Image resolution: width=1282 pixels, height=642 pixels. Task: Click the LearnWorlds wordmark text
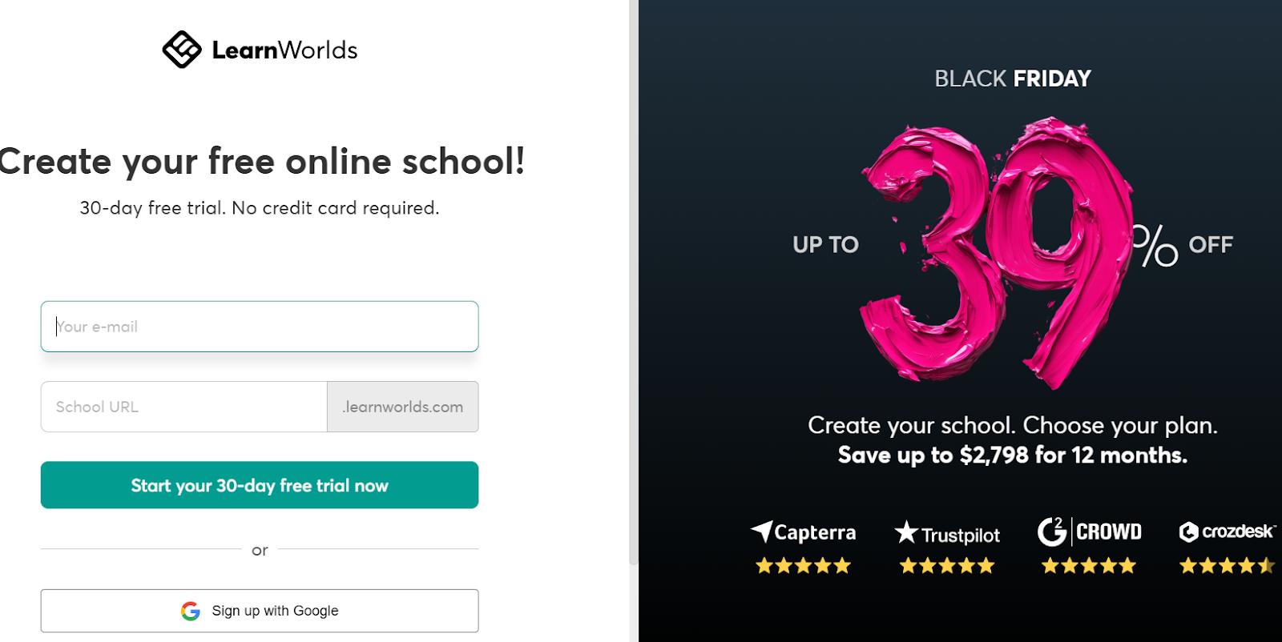point(284,50)
